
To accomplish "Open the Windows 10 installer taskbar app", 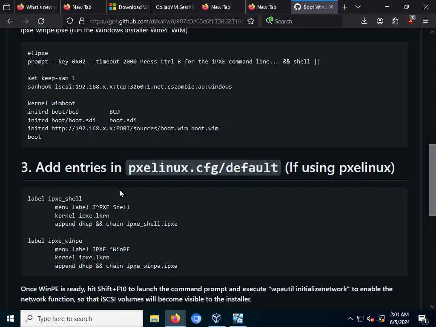I will coord(238,318).
